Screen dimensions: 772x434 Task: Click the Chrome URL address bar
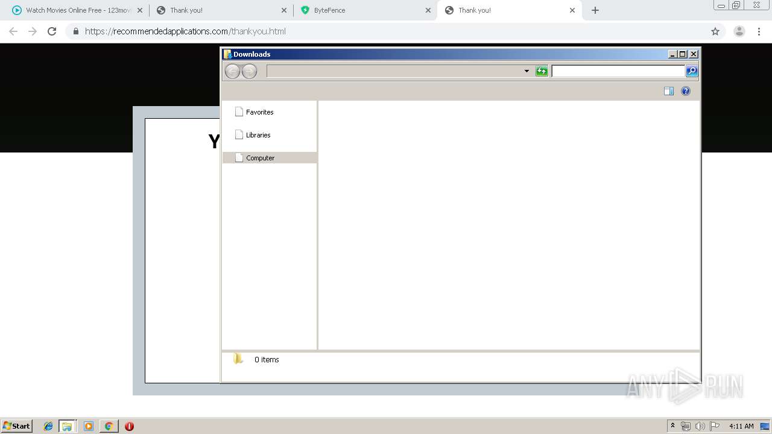(x=386, y=31)
